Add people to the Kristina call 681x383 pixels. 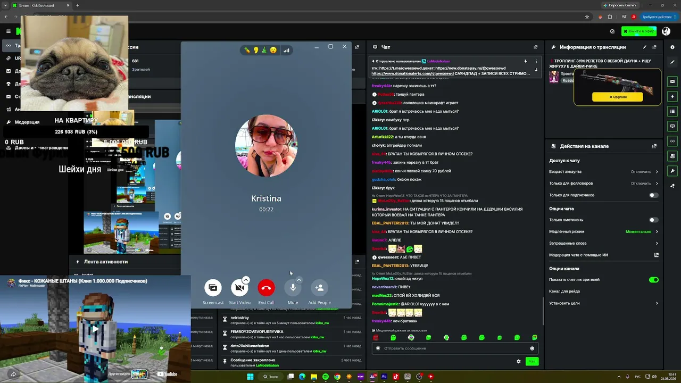point(319,288)
